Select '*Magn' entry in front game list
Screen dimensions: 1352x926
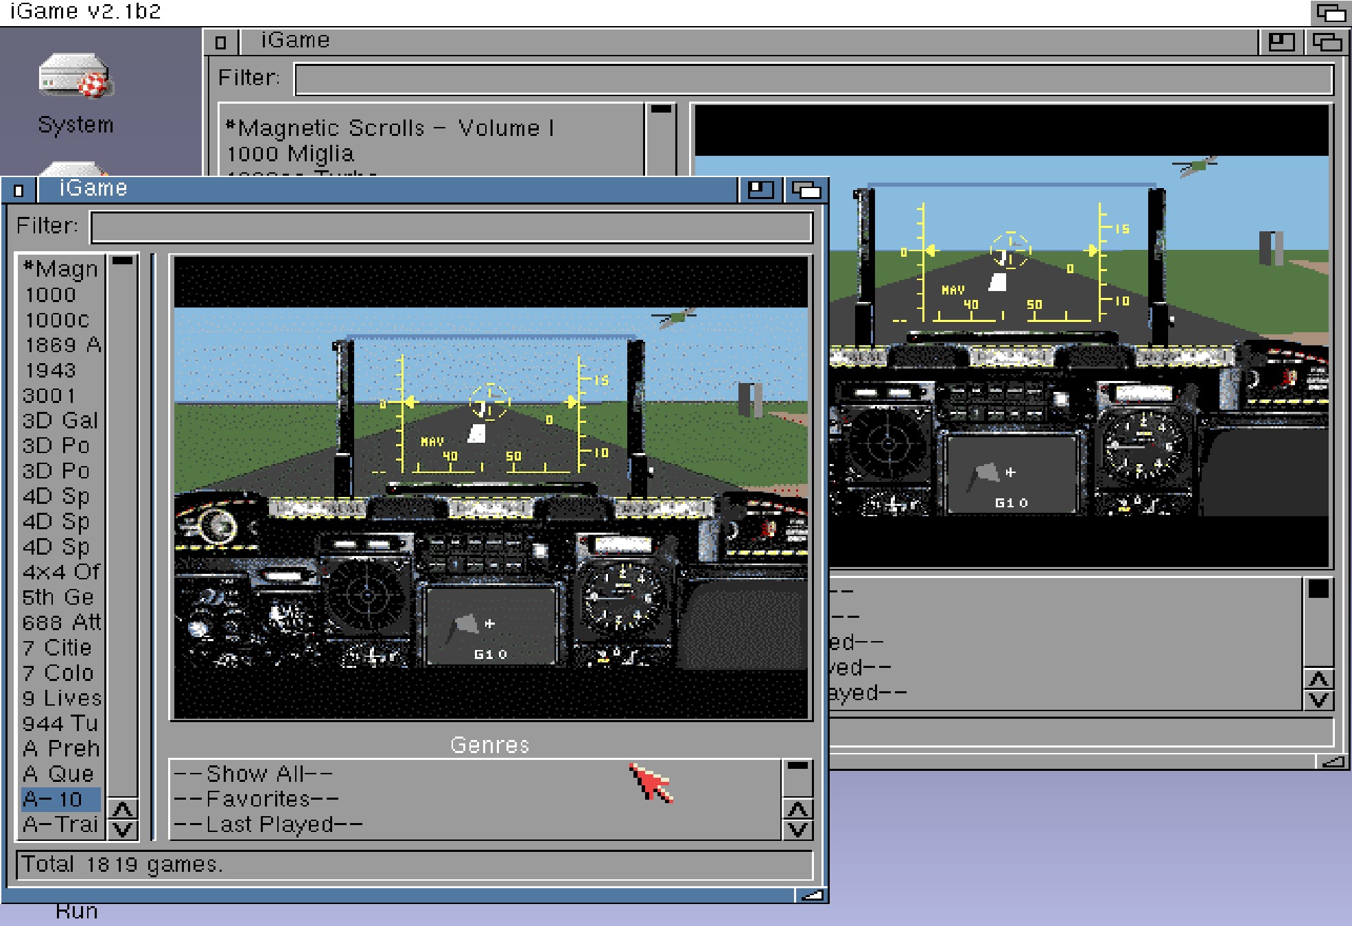(x=61, y=269)
